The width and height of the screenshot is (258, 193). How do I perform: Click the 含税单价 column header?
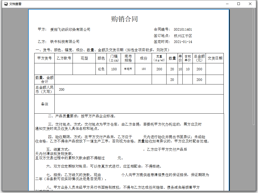tap(187, 58)
